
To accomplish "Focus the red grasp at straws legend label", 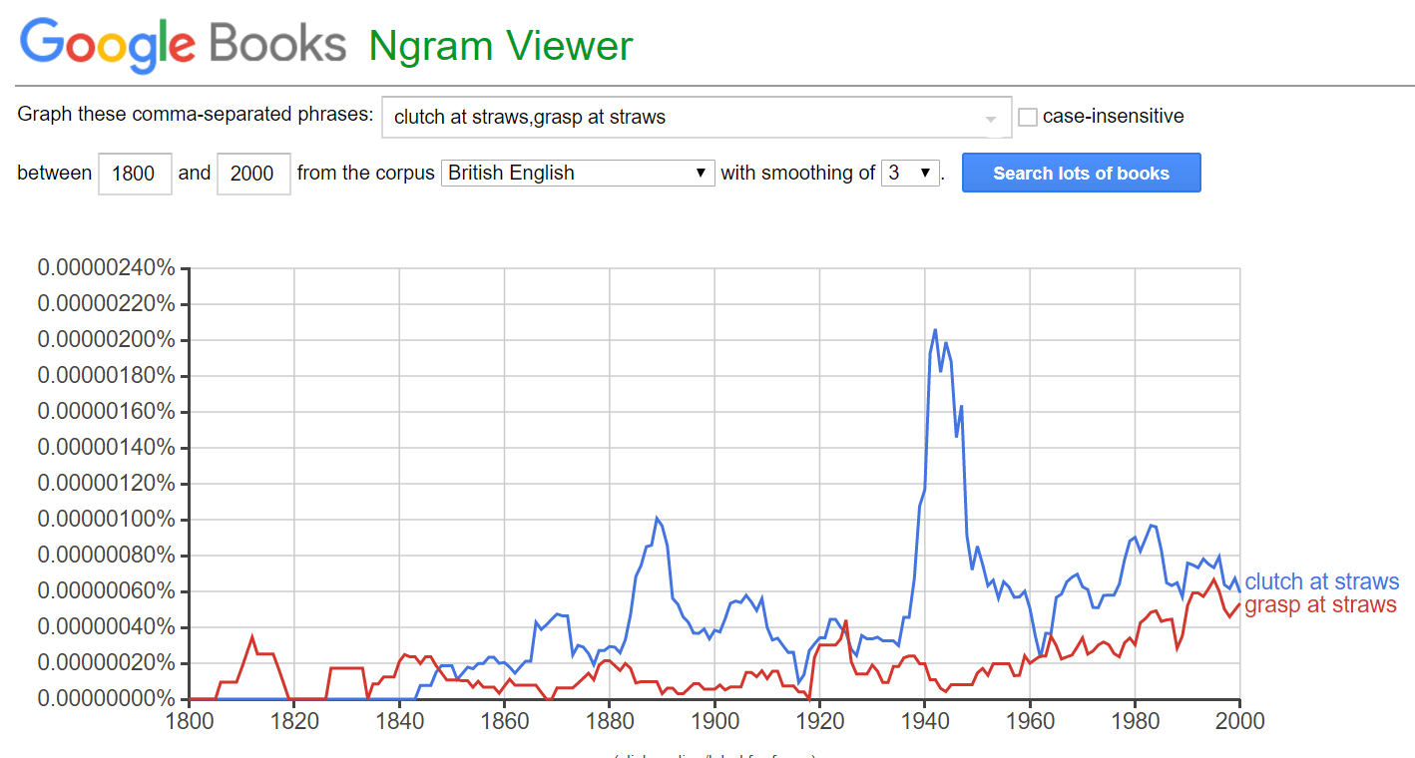I will pyautogui.click(x=1318, y=604).
